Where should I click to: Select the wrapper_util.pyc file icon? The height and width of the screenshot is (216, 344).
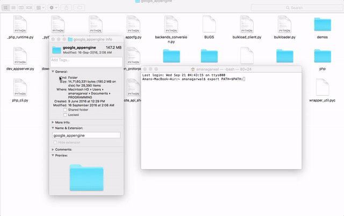click(322, 88)
